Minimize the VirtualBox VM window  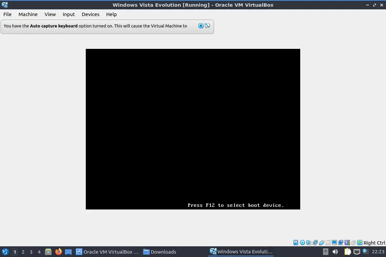pyautogui.click(x=368, y=5)
